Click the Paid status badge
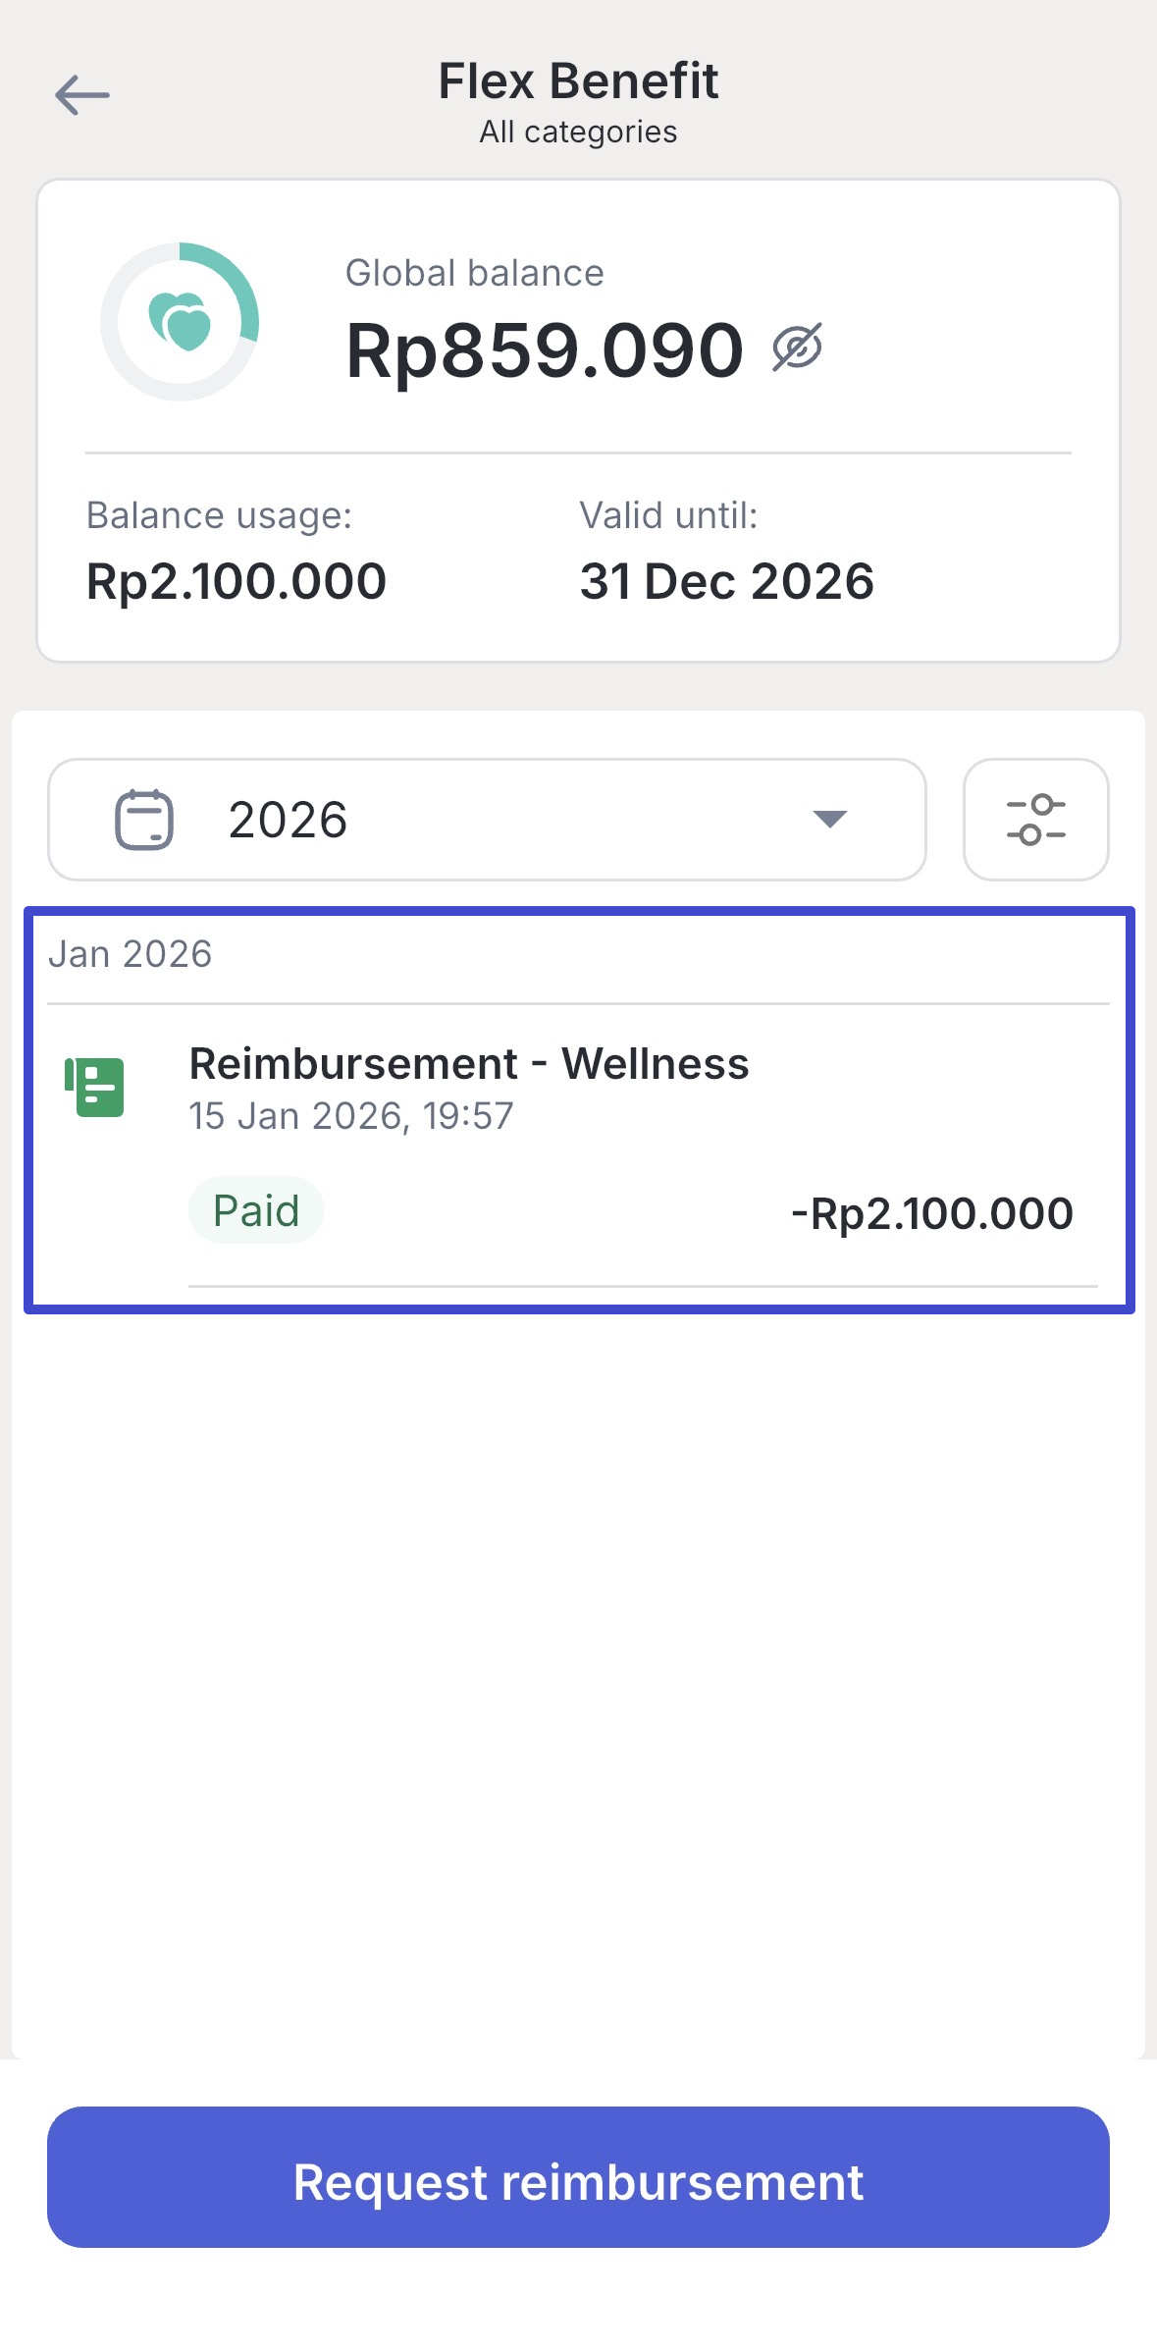The image size is (1157, 2348). pyautogui.click(x=256, y=1210)
